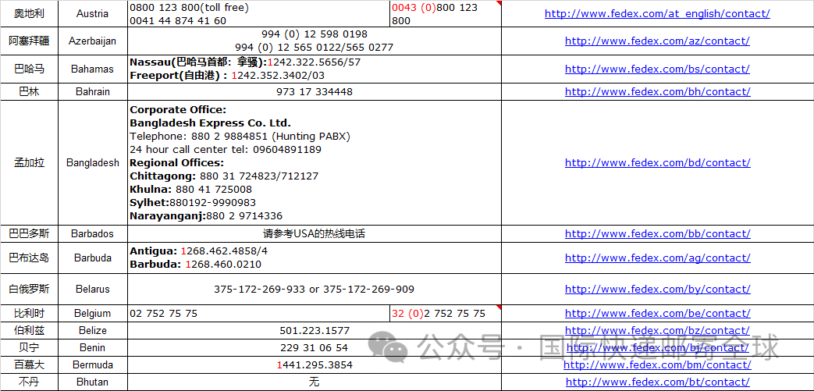Select the 奥地利 cell

29,14
